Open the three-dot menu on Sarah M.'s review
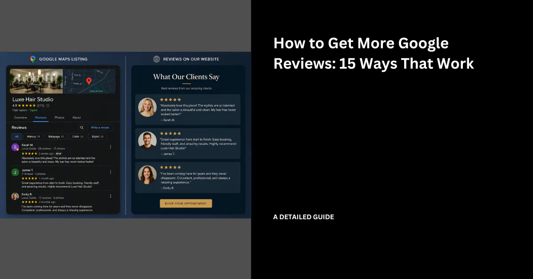533x279 pixels. [x=111, y=147]
